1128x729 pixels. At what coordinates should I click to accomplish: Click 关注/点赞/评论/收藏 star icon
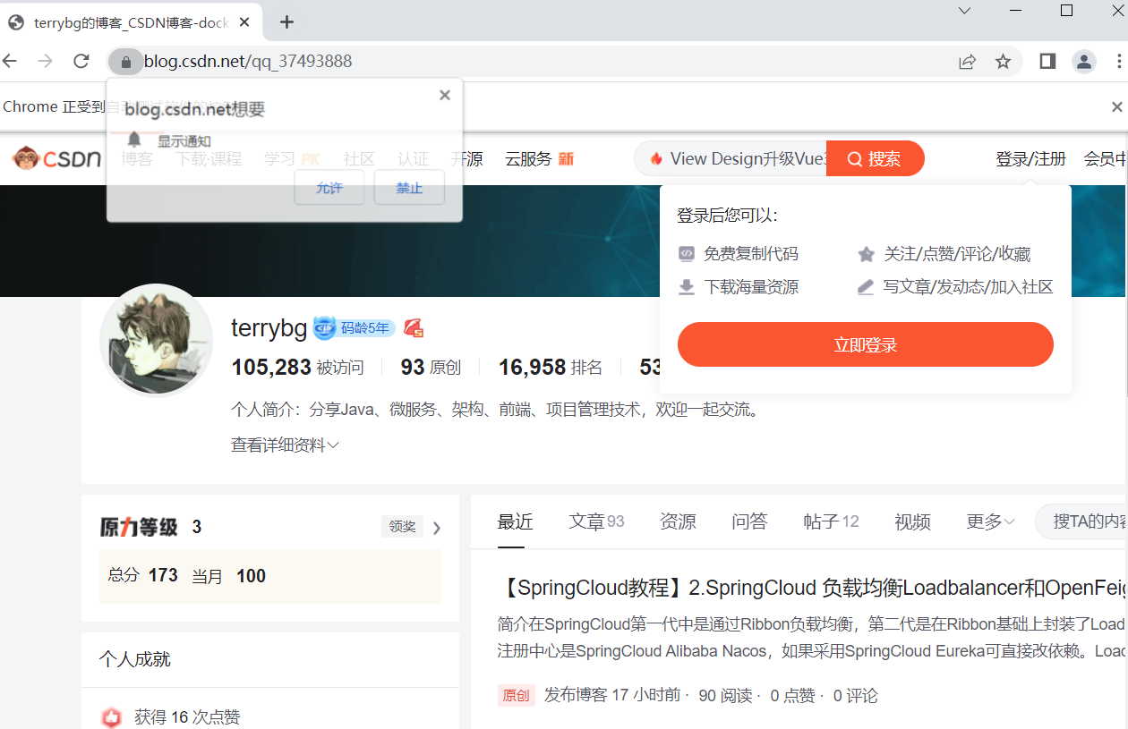pos(866,254)
